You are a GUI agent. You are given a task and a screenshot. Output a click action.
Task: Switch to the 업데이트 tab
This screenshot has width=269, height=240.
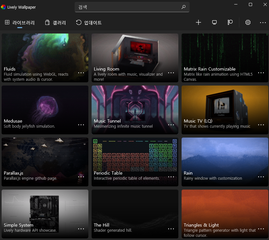89,22
